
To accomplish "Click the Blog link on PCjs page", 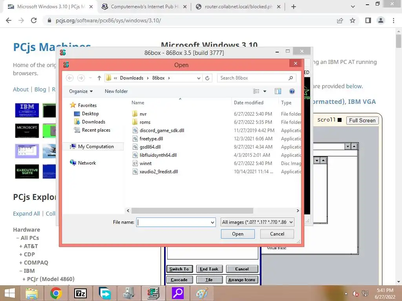I will [x=40, y=89].
